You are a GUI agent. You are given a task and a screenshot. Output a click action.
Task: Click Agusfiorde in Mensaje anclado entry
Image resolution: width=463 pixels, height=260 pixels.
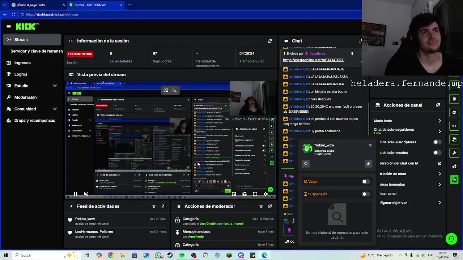click(x=196, y=237)
